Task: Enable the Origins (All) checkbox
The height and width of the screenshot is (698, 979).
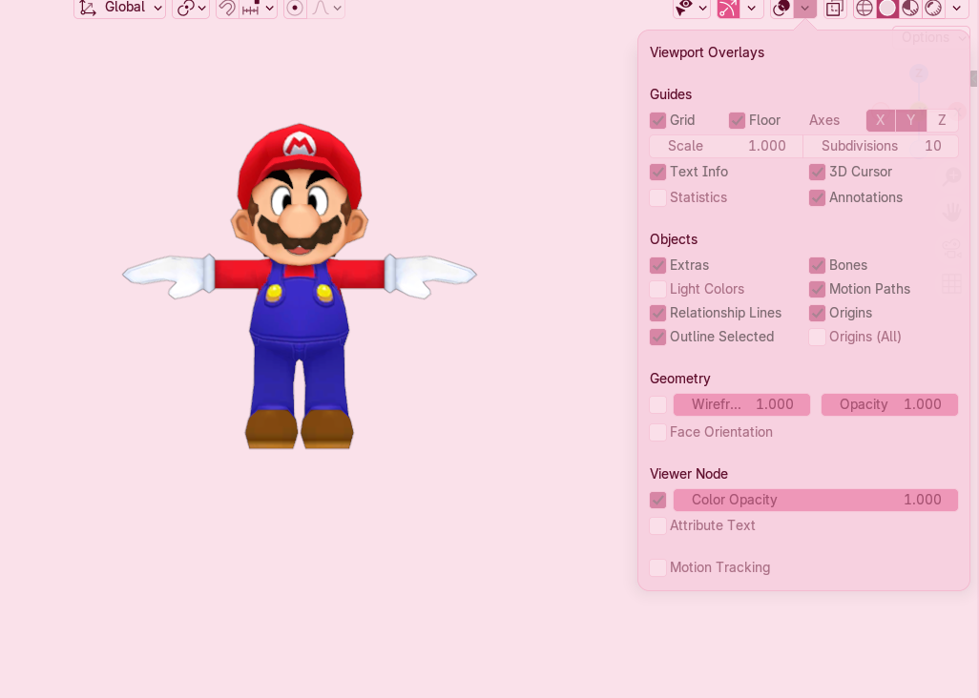Action: 818,337
